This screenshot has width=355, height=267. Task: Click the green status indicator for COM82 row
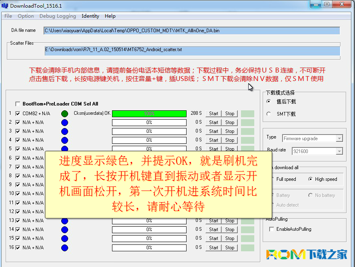point(64,114)
